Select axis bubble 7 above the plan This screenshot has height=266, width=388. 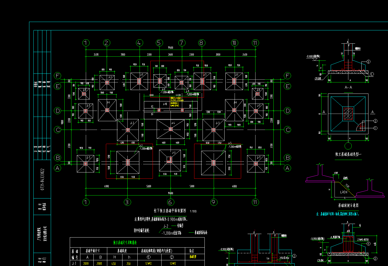coord(182,43)
